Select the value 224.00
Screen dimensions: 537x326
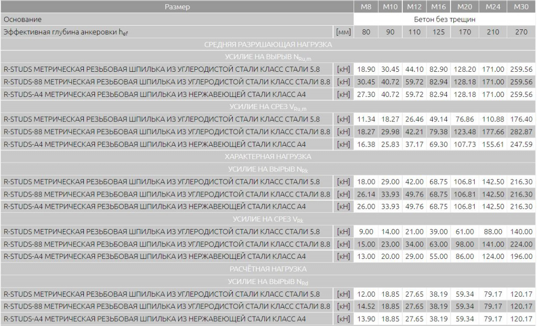(521, 244)
